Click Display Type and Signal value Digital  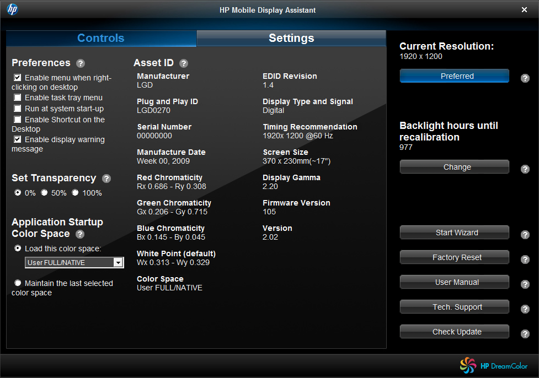[273, 111]
